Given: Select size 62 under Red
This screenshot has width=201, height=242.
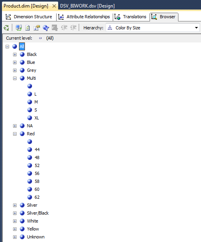Looking at the screenshot, I should point(37,197).
